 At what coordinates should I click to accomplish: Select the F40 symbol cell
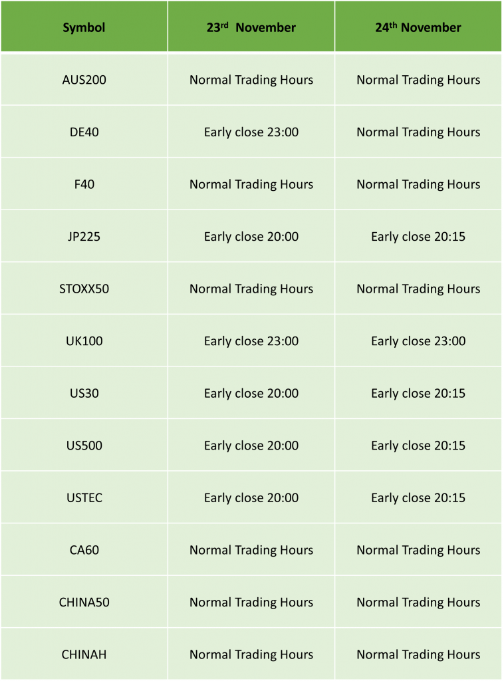84,184
